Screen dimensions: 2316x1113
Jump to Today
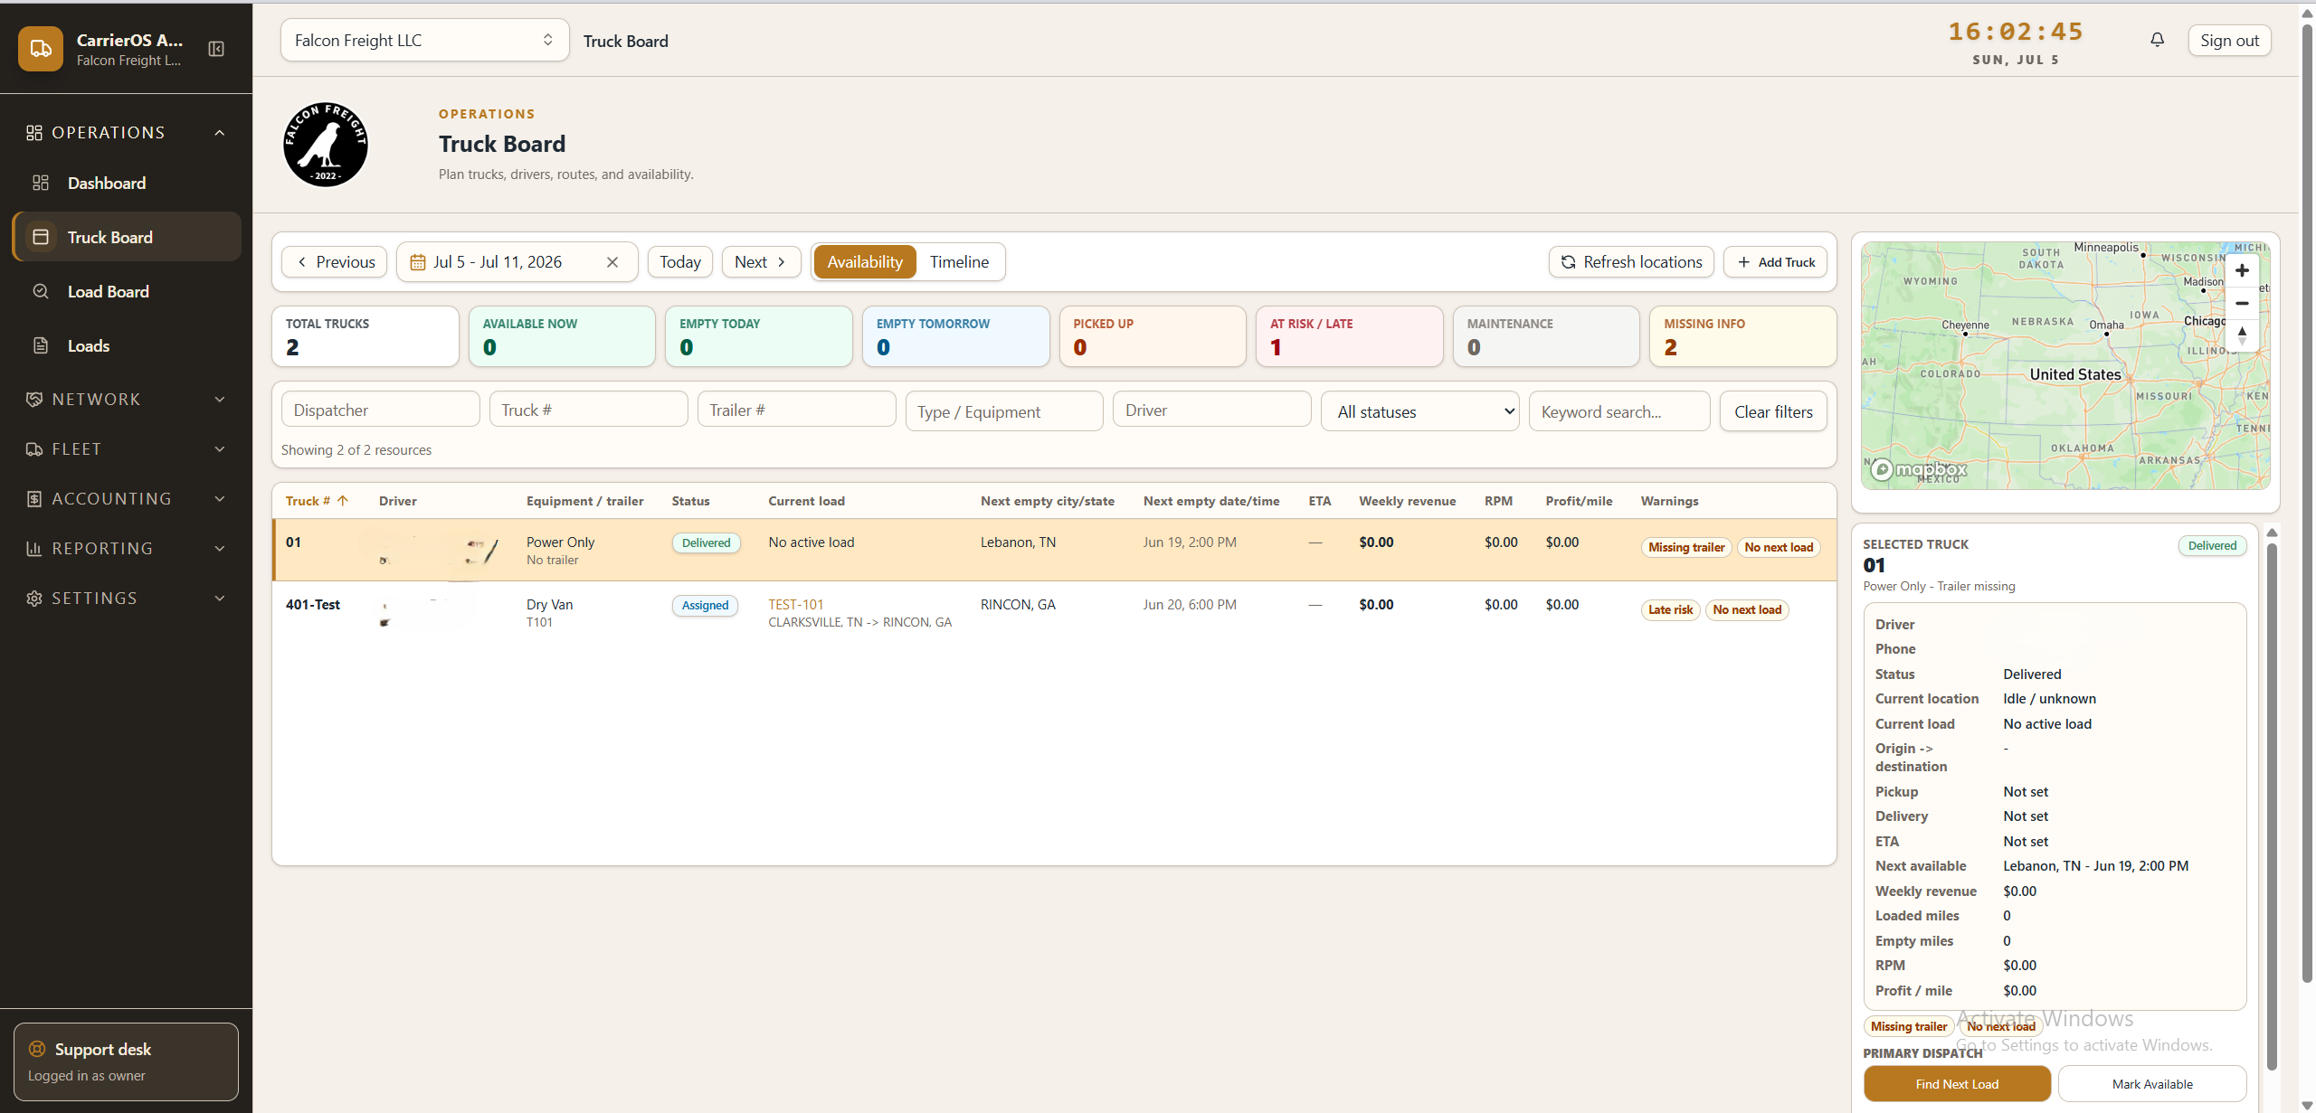pyautogui.click(x=680, y=262)
